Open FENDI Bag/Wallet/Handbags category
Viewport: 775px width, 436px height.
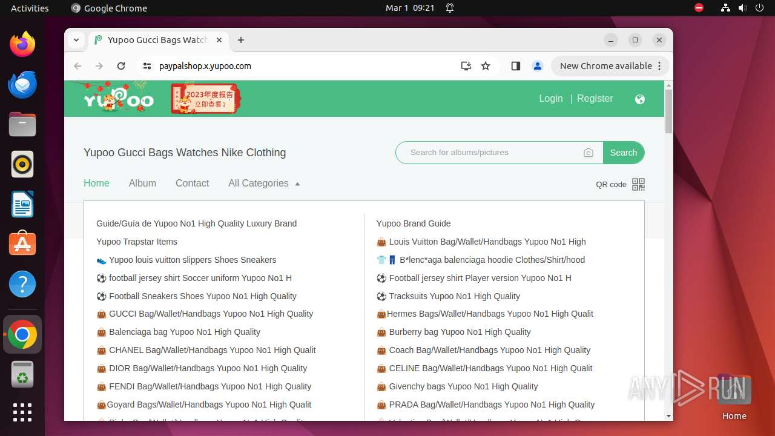tap(203, 386)
